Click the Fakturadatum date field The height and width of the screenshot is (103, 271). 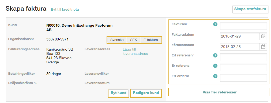240,36
